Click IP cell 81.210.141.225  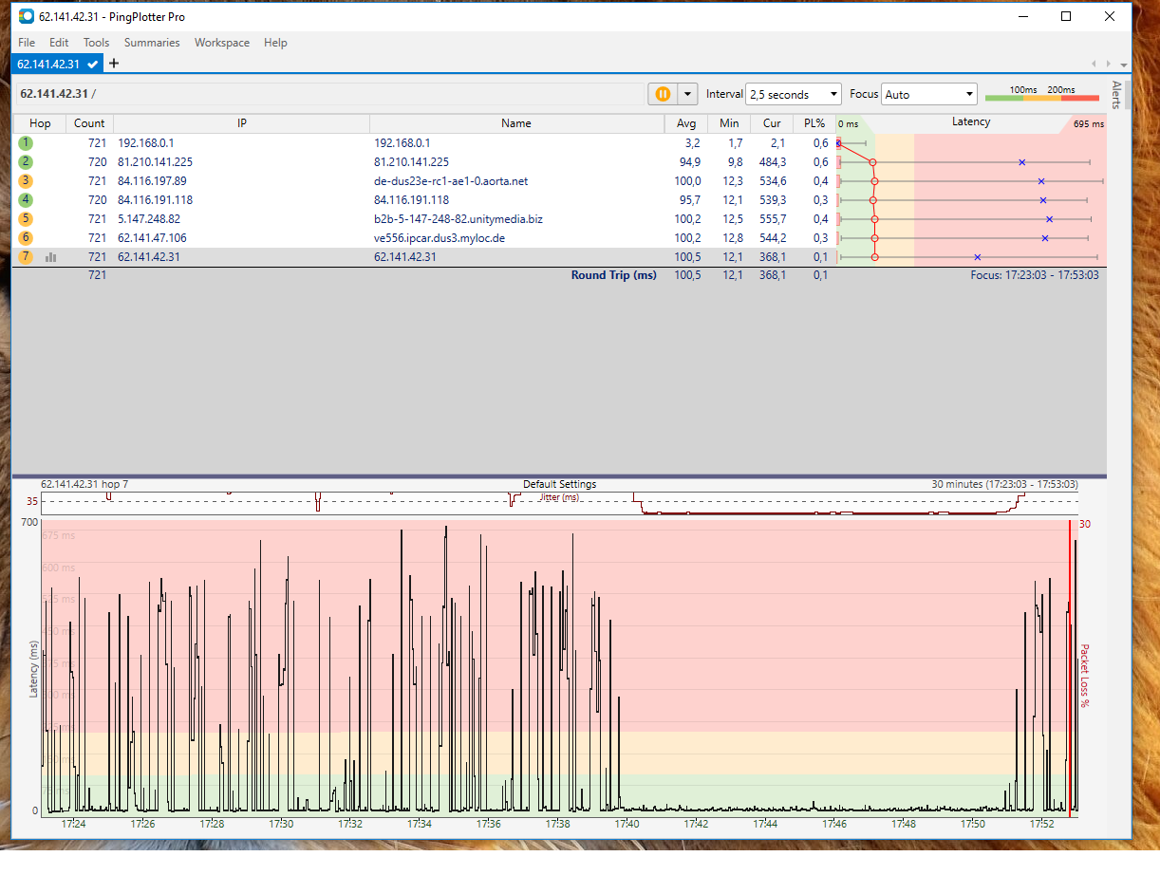[x=155, y=162]
